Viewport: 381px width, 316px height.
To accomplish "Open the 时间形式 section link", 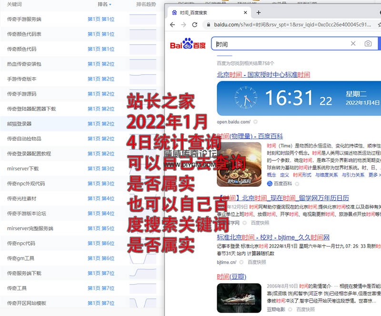I will 302,175.
